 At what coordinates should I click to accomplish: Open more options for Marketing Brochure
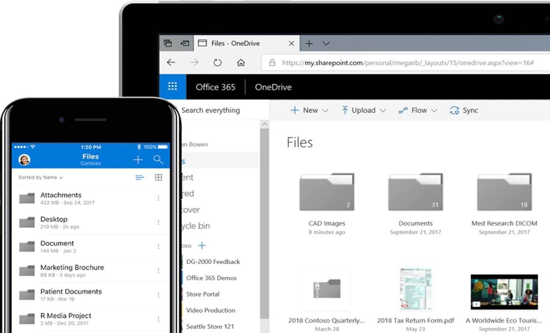tap(158, 271)
